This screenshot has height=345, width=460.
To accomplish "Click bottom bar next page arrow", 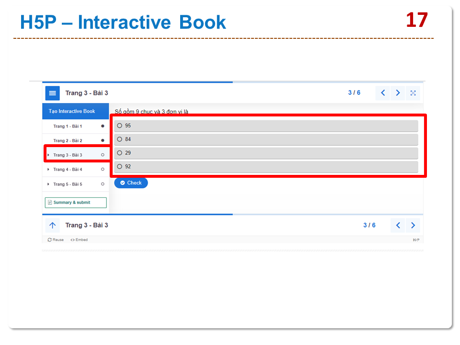I will tap(413, 225).
